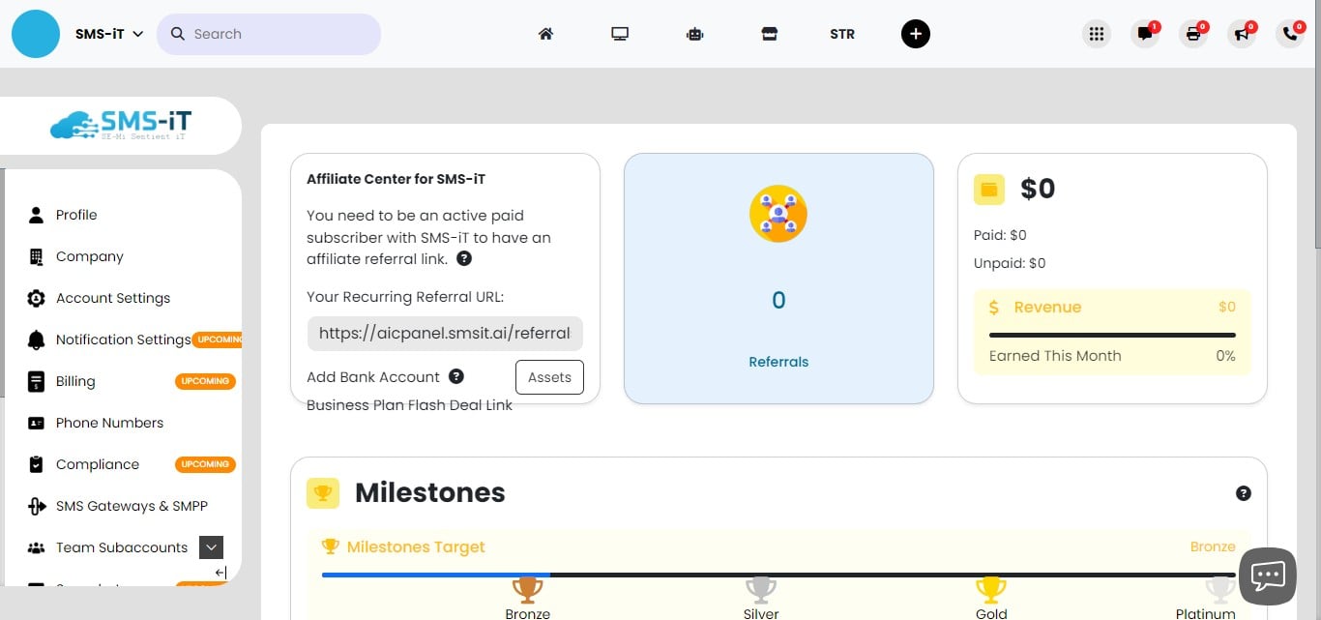This screenshot has width=1321, height=620.
Task: Select Phone Numbers in sidebar
Action: click(109, 423)
